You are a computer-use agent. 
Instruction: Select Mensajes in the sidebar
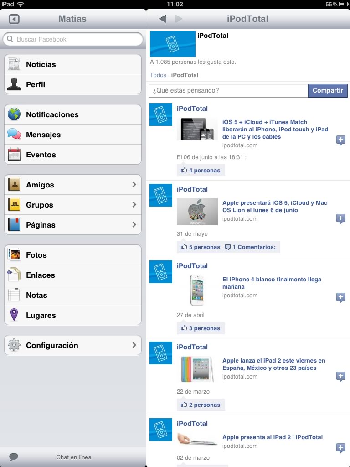(x=73, y=135)
